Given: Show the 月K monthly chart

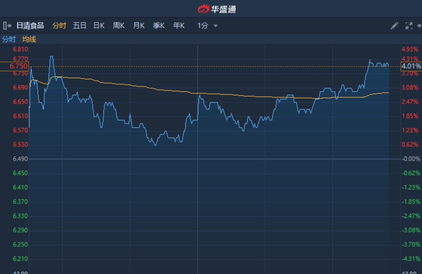Looking at the screenshot, I should (139, 26).
